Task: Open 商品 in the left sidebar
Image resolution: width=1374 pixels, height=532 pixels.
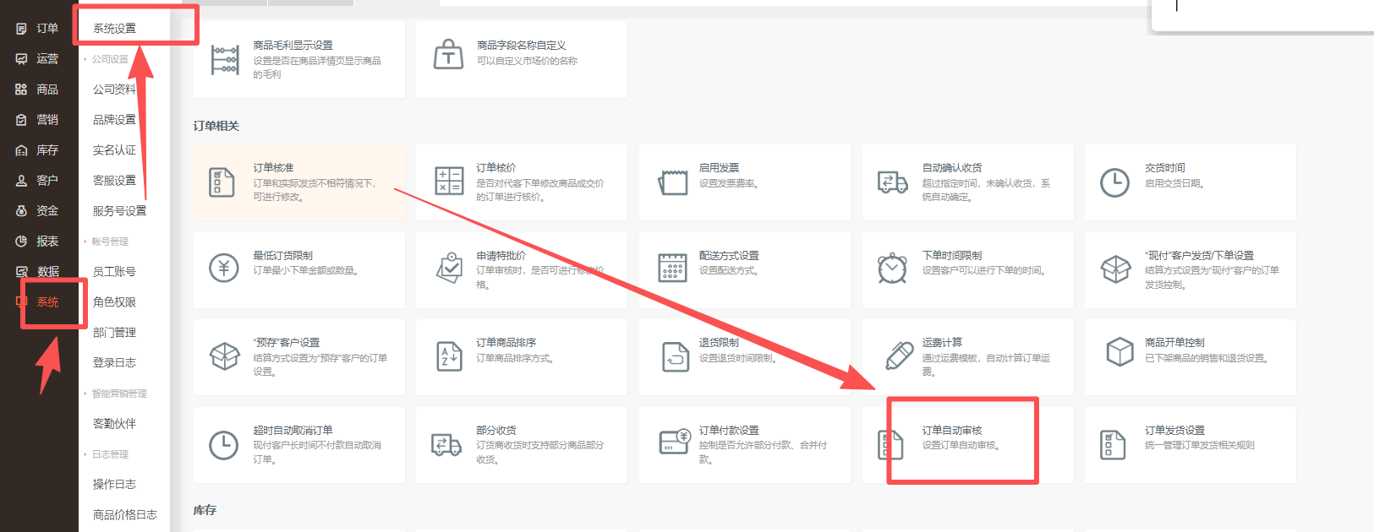Action: (47, 90)
